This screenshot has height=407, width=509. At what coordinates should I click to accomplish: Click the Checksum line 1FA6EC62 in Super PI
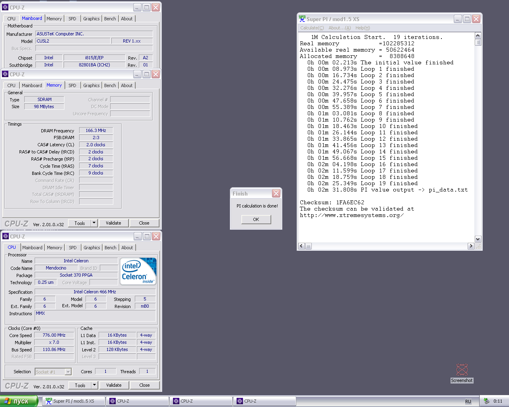tap(332, 202)
